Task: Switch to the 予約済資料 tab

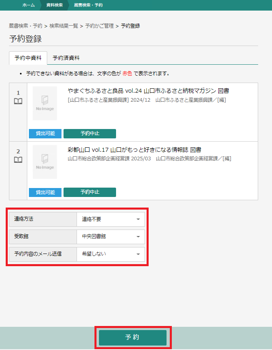Action: pos(66,58)
